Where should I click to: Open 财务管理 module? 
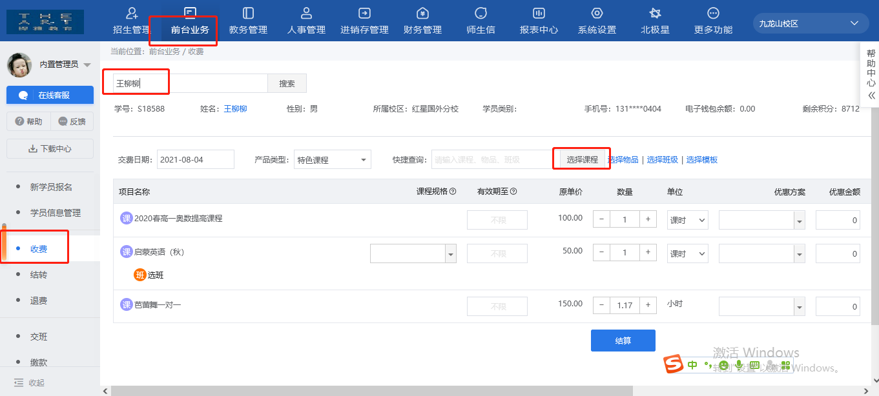(422, 21)
